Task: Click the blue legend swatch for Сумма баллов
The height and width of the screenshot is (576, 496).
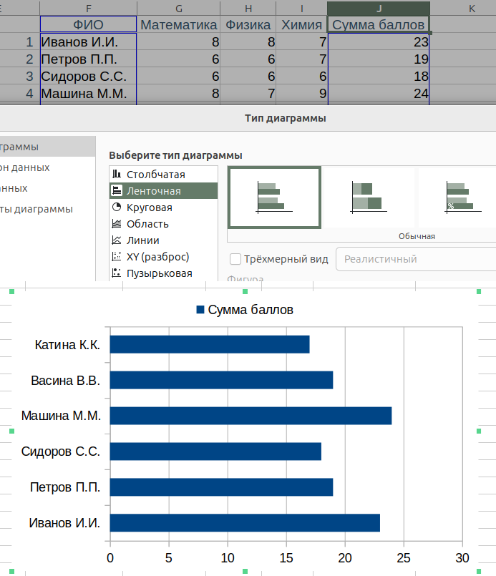Action: tap(200, 310)
